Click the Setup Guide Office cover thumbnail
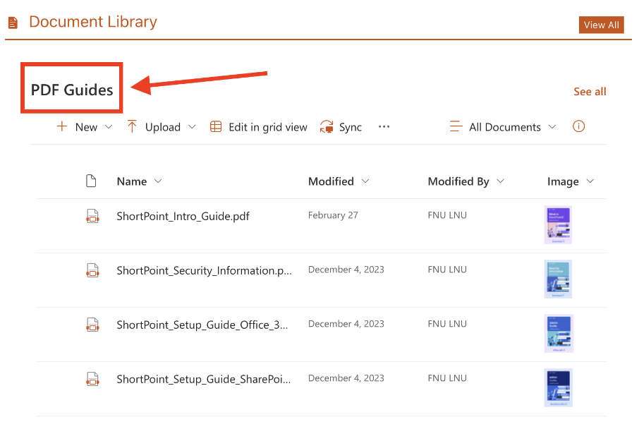This screenshot has width=639, height=422. point(559,333)
